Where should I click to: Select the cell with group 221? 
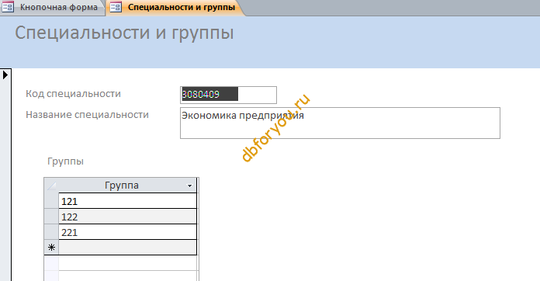(x=127, y=232)
